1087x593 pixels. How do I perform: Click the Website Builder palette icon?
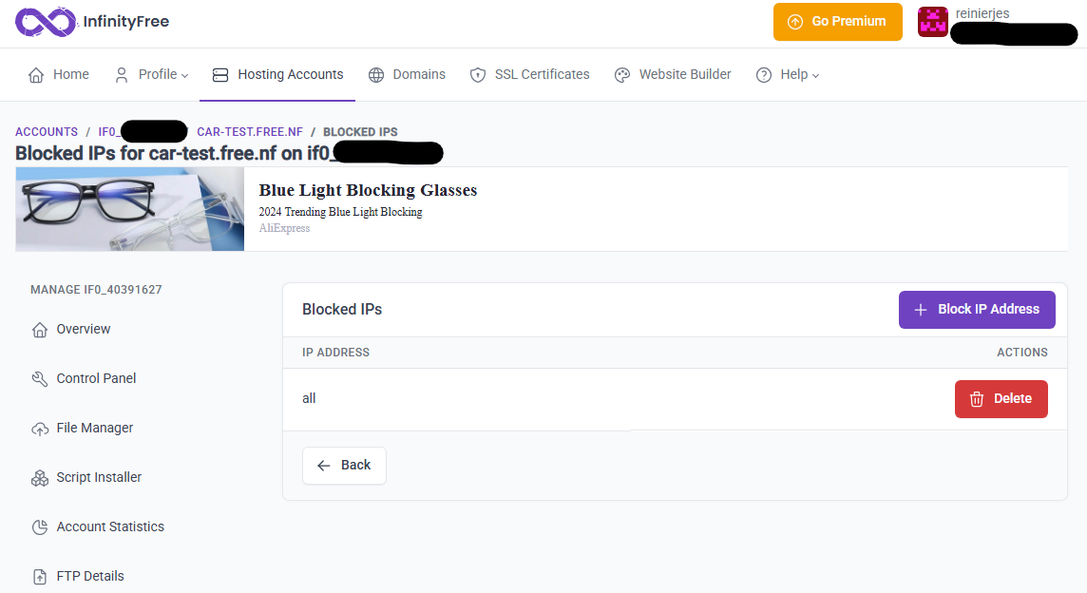pyautogui.click(x=622, y=75)
